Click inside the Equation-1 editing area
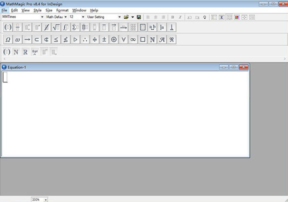Image resolution: width=288 pixels, height=202 pixels. point(125,115)
